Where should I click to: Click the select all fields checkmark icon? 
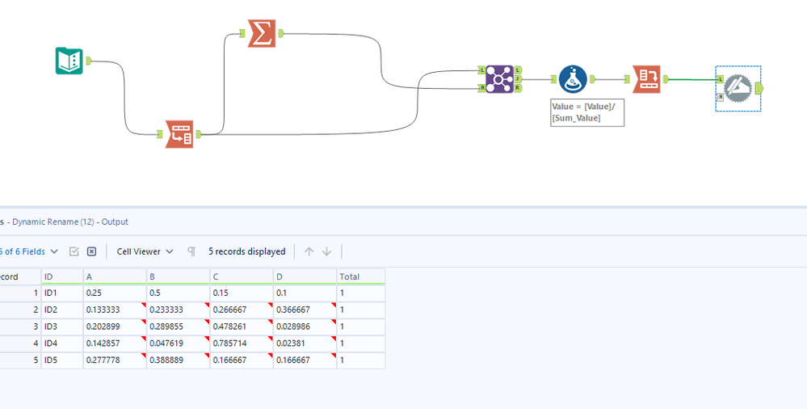coord(74,251)
